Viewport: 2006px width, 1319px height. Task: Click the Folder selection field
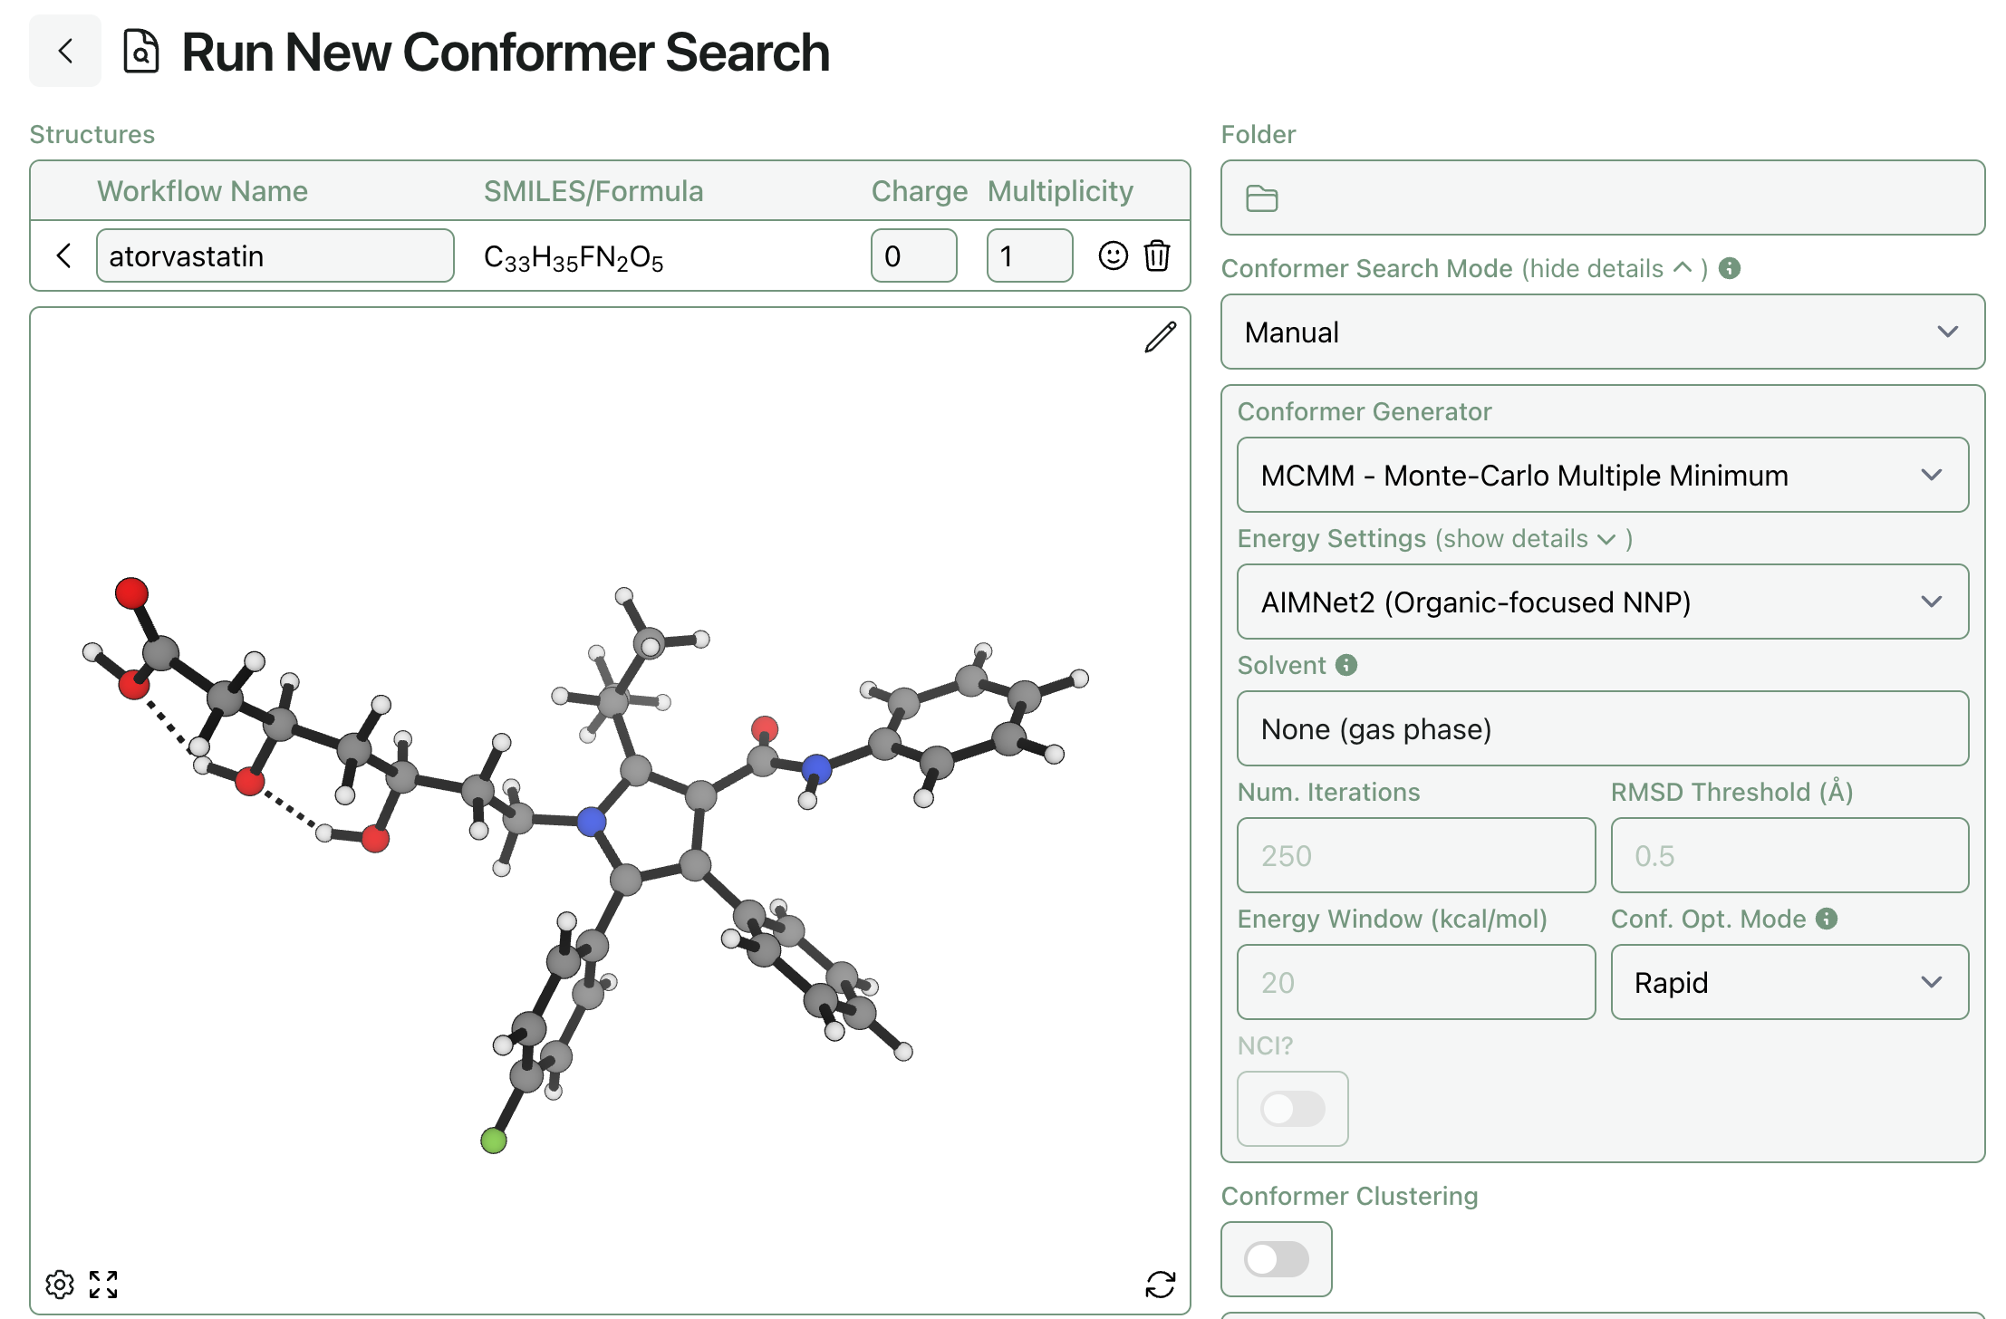(x=1602, y=198)
